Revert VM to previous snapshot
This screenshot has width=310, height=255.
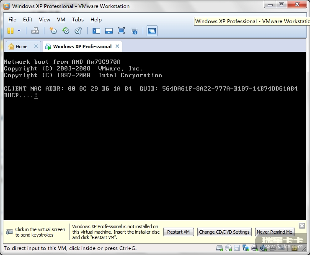tap(66, 31)
